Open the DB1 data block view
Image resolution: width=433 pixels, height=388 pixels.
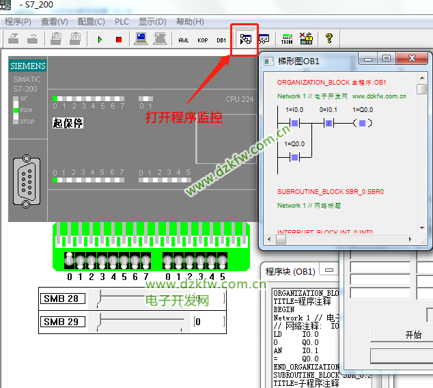(221, 40)
